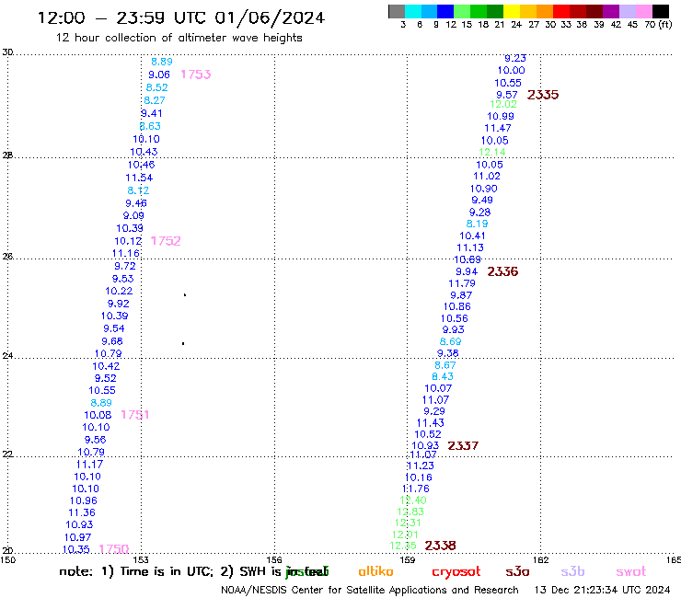Click the green value 12.83
The width and height of the screenshot is (681, 598).
click(410, 512)
